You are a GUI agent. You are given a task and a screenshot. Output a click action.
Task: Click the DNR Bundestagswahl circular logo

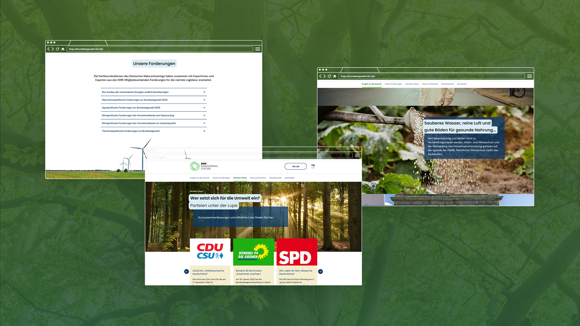195,166
